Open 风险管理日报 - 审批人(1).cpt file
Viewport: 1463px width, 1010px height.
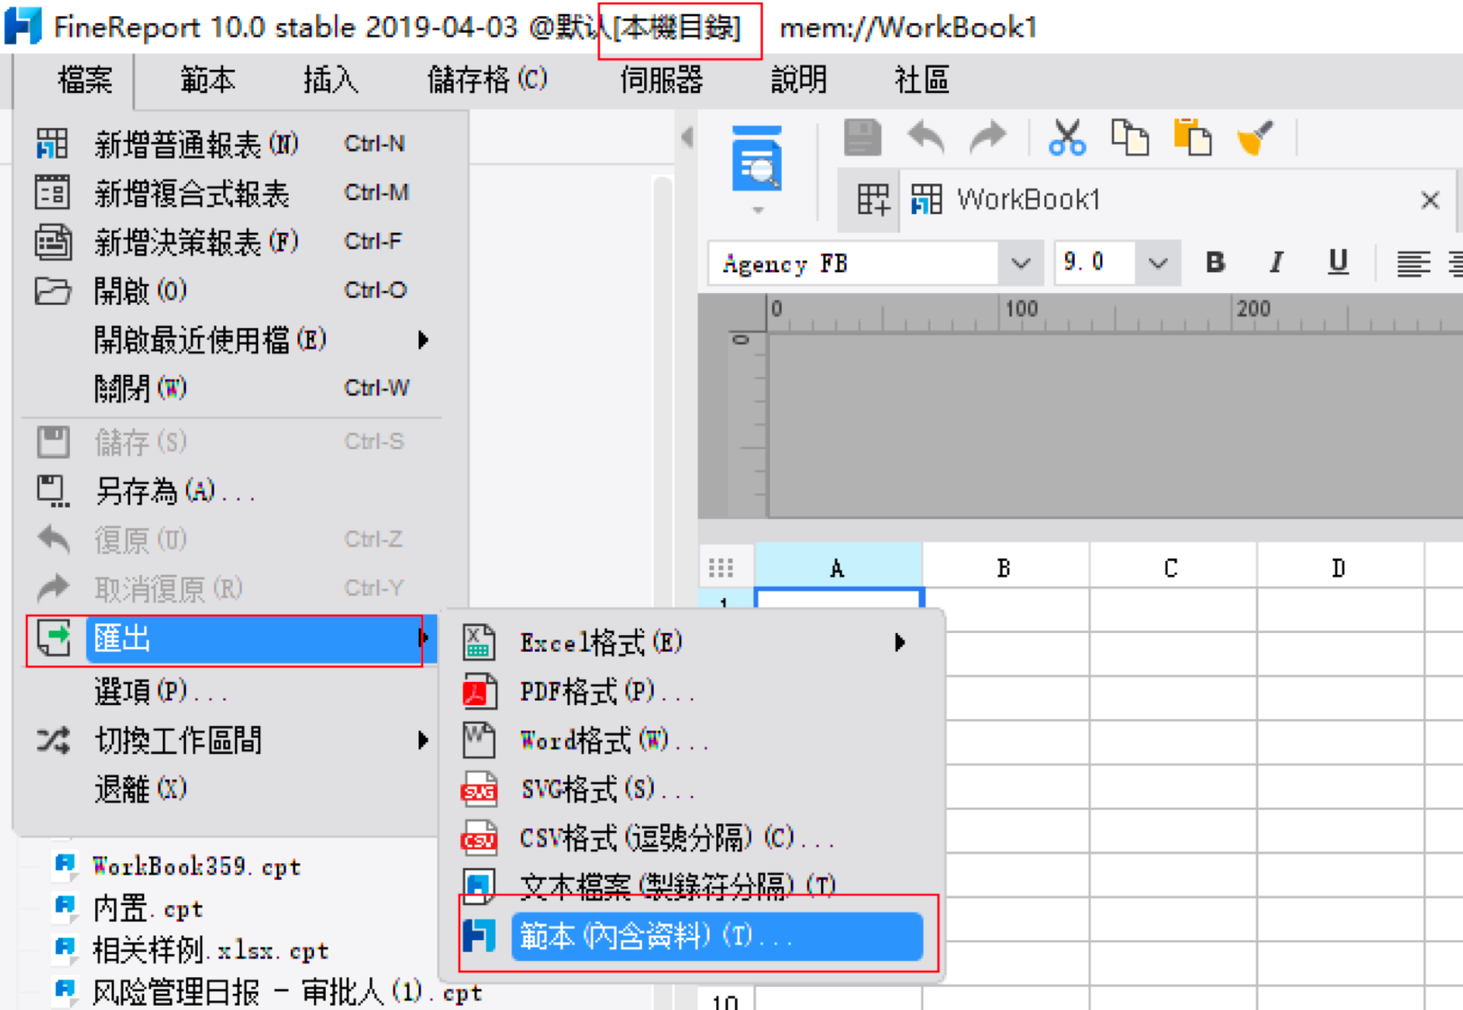coord(287,992)
